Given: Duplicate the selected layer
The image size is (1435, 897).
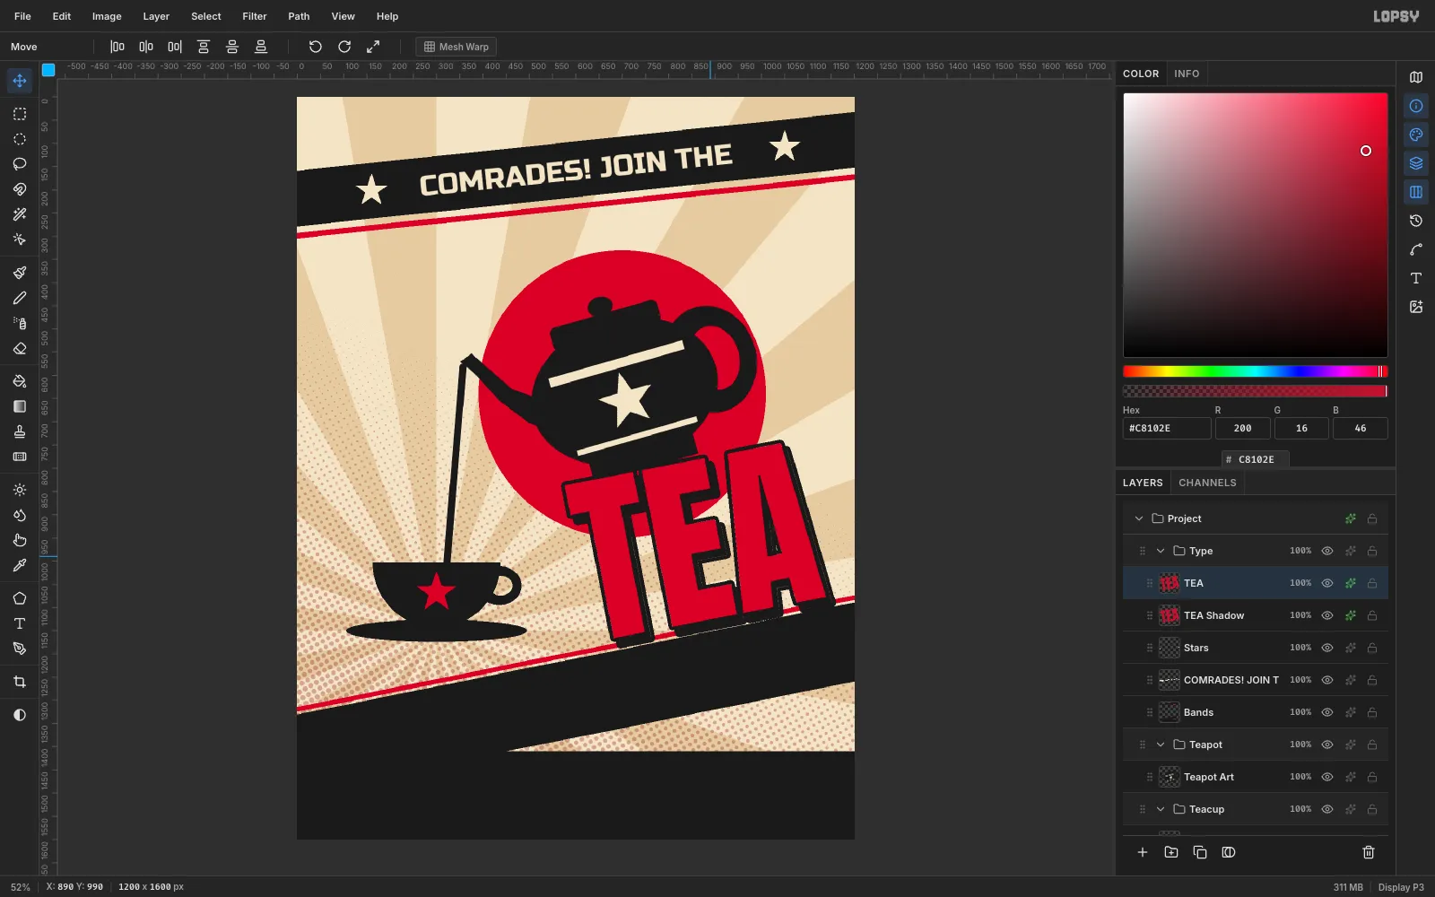Looking at the screenshot, I should [x=1200, y=852].
